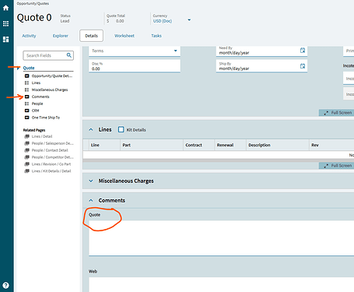Expand the Miscellaneous Charges section
The image size is (354, 292).
pos(91,181)
